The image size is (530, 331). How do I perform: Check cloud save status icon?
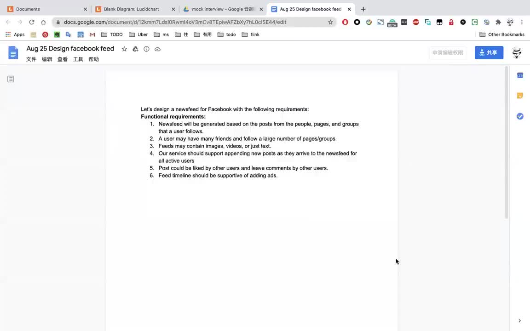(157, 49)
